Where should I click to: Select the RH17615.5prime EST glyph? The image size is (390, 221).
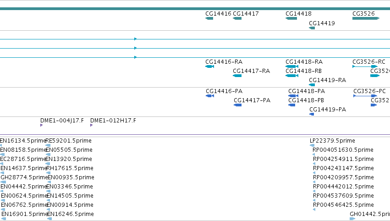point(49,173)
